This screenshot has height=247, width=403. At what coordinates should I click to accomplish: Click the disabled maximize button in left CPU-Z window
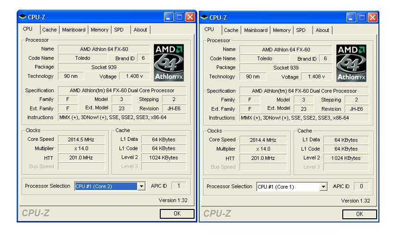pyautogui.click(x=179, y=17)
